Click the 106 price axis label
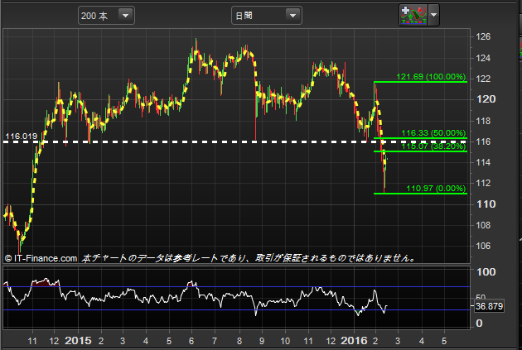Viewport: 522px width, 350px height. coord(483,246)
